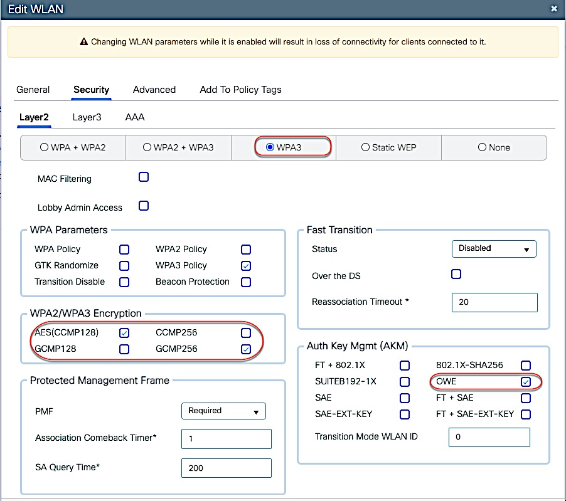566x501 pixels.
Task: Enable Beacon Protection
Action: (245, 282)
